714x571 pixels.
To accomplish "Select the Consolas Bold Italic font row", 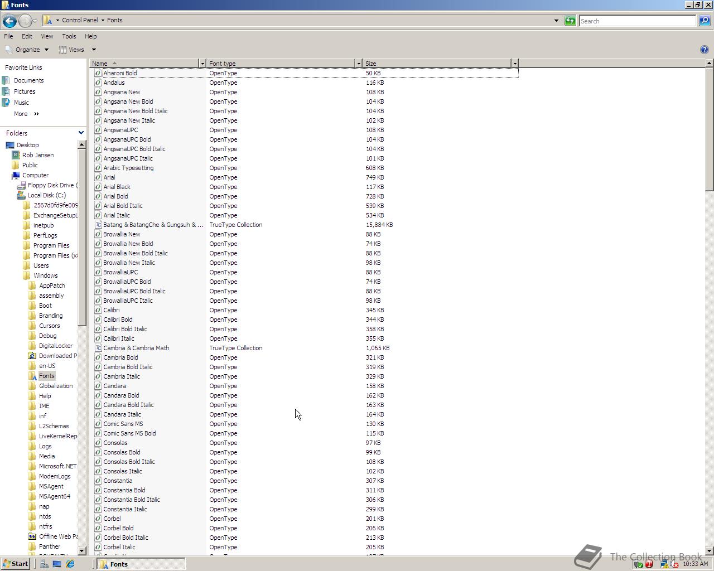I will coord(306,462).
